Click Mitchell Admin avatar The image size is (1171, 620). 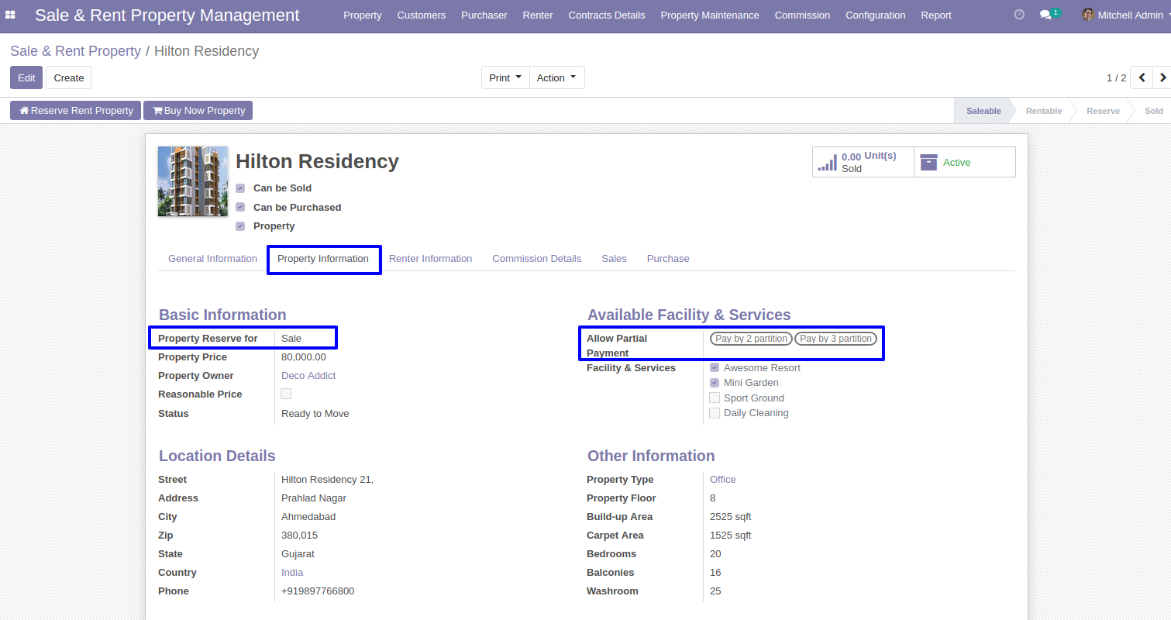[x=1088, y=15]
